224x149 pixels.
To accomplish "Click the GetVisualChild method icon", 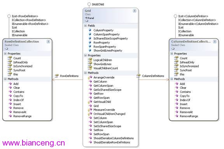I will 90,102.
